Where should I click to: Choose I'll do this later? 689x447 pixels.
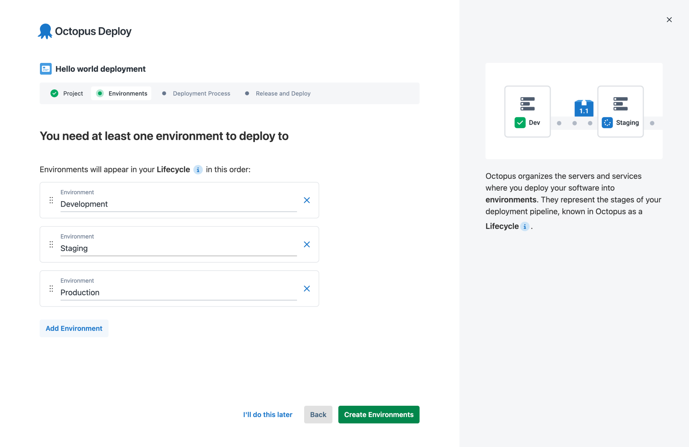(x=268, y=415)
